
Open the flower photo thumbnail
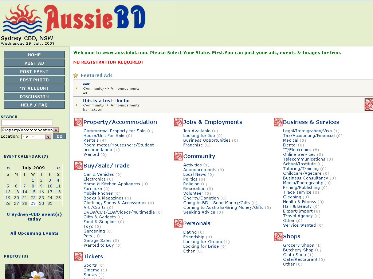point(34,272)
